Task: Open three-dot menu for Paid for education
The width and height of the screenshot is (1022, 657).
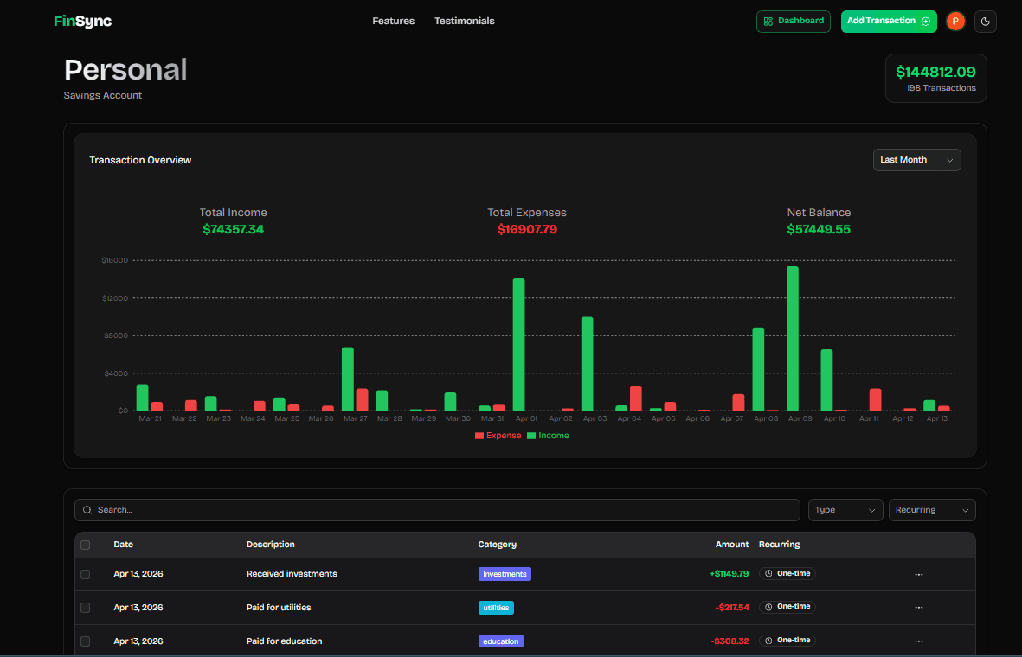Action: (918, 641)
